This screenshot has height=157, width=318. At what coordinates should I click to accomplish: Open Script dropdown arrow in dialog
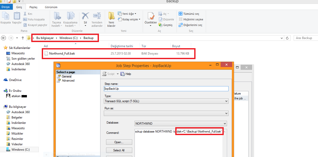(x=118, y=74)
